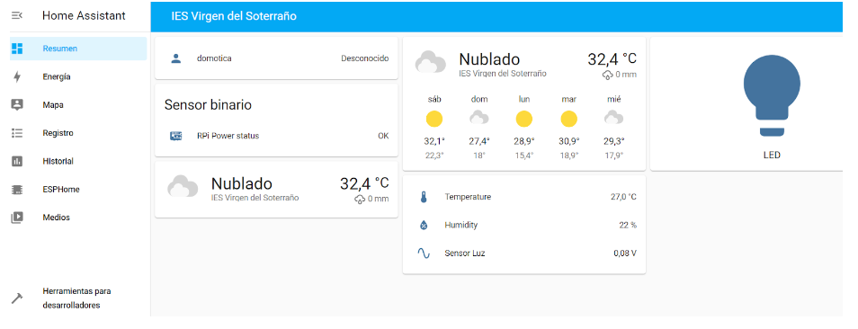Open the Sensor Luz voltage row
The height and width of the screenshot is (329, 858).
click(524, 253)
